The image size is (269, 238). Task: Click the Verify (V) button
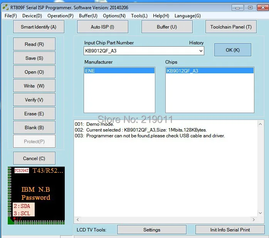click(34, 100)
